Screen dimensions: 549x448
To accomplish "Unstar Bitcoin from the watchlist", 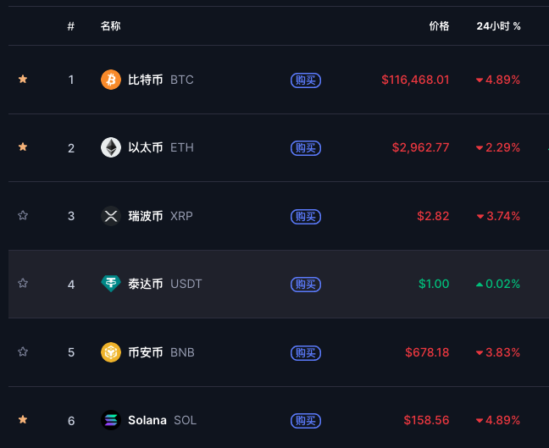I will 23,79.
